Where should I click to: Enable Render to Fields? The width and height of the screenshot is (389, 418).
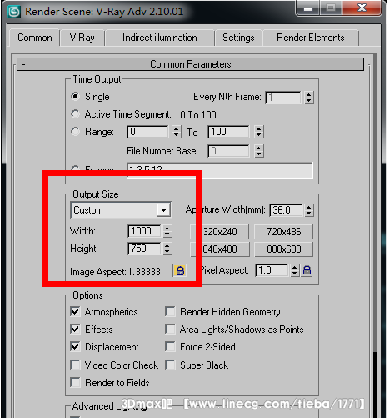pos(75,382)
